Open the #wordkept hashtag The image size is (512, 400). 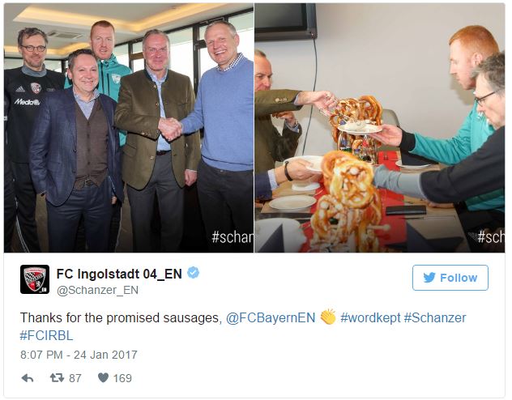point(370,317)
